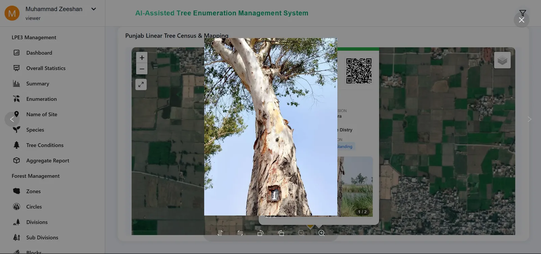Click the map zoom in plus button
541x254 pixels.
(142, 57)
